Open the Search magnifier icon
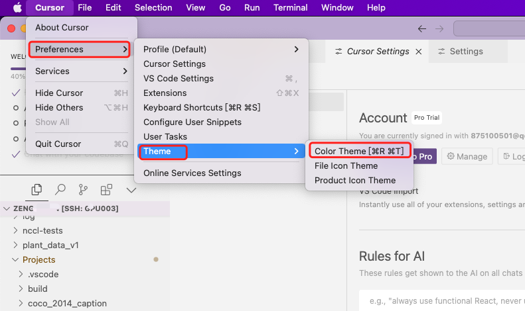This screenshot has height=311, width=525. [60, 190]
